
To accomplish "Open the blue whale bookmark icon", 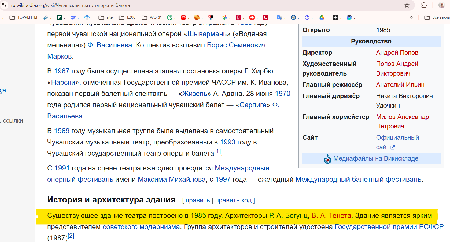I will coord(73,17).
